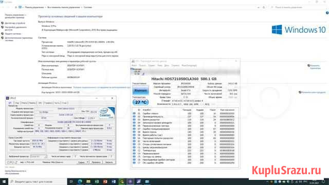The width and height of the screenshot is (329, 185).
Task: Click the Up arrow in System navigation bar
Action: [x=16, y=7]
